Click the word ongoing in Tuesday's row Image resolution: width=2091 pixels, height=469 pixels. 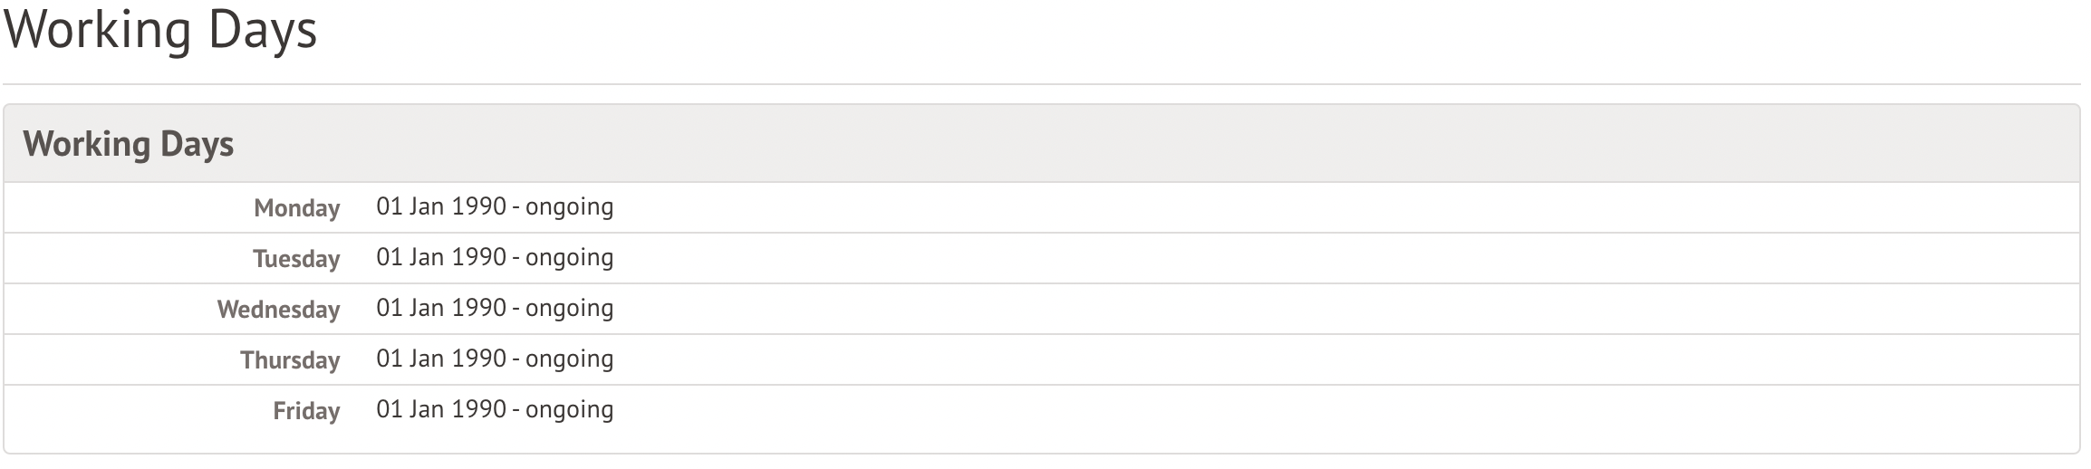click(x=569, y=258)
